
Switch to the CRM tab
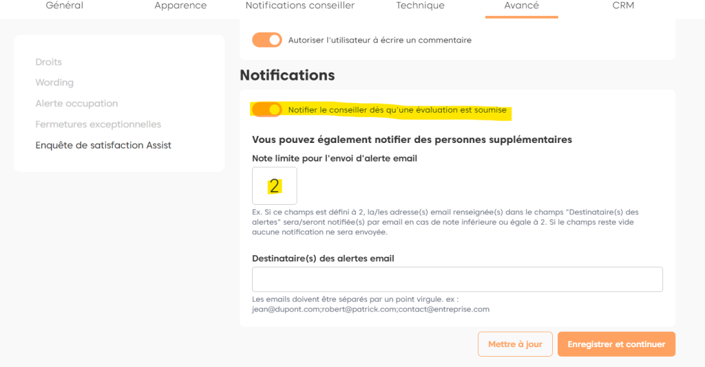pos(623,5)
